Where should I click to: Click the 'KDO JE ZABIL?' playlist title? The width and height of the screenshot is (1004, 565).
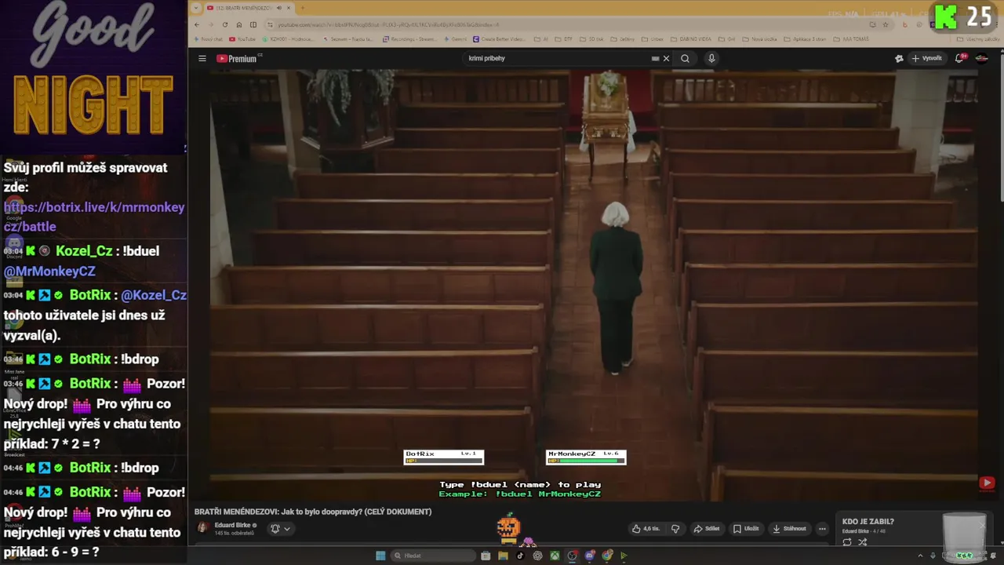(x=868, y=521)
